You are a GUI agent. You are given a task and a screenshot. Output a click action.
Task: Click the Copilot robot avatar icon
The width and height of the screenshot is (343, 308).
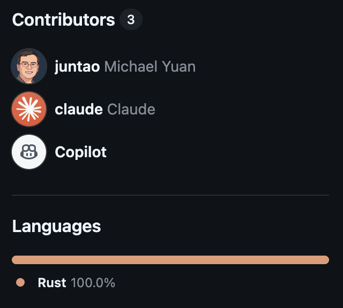point(29,152)
